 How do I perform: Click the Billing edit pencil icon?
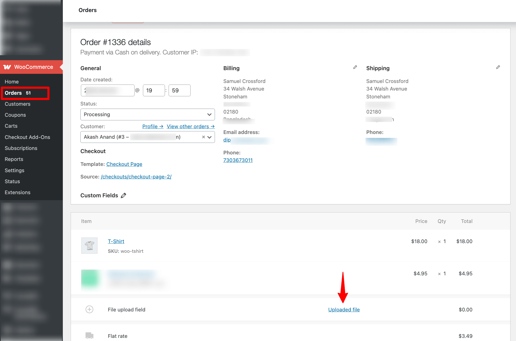pos(355,67)
